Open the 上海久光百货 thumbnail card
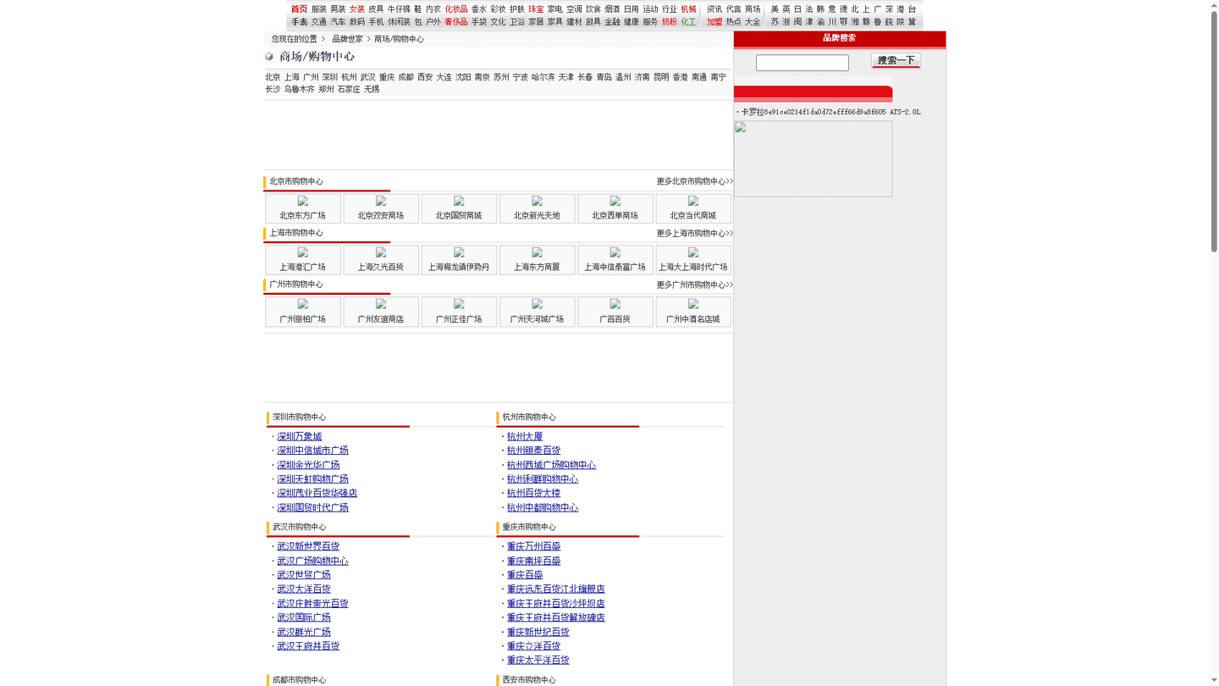1219x686 pixels. coord(381,260)
